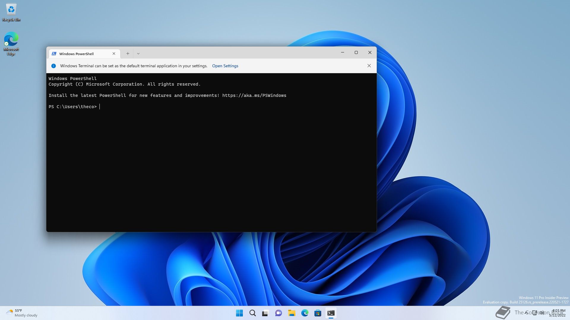Open the volume control in system tray

click(x=542, y=313)
